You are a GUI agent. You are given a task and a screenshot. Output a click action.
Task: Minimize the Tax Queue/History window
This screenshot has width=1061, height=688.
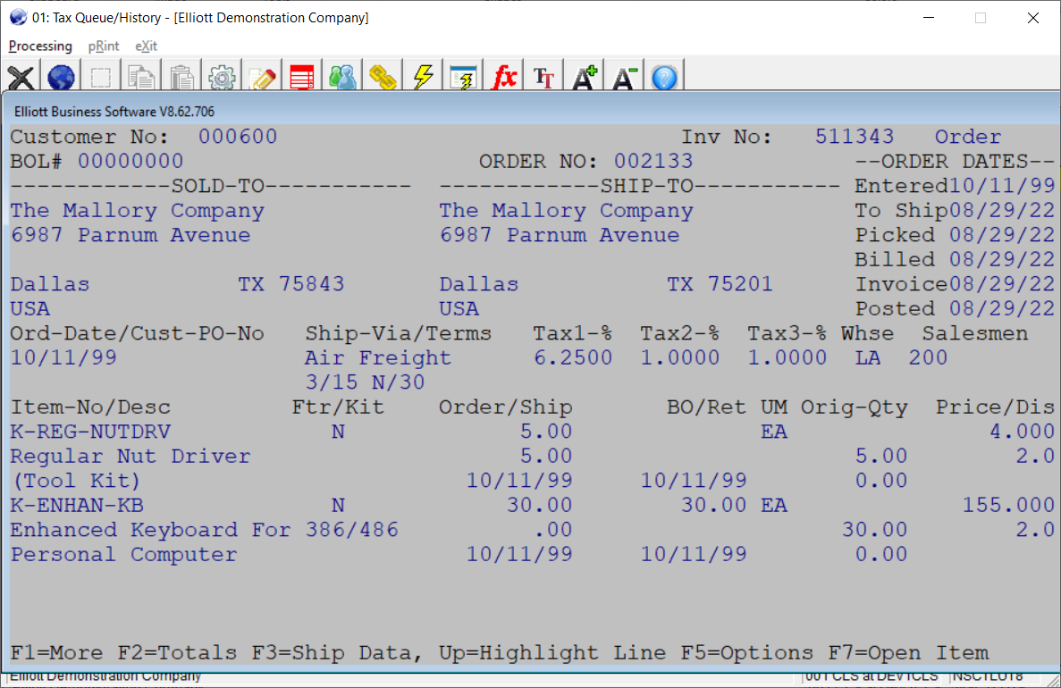click(x=929, y=18)
